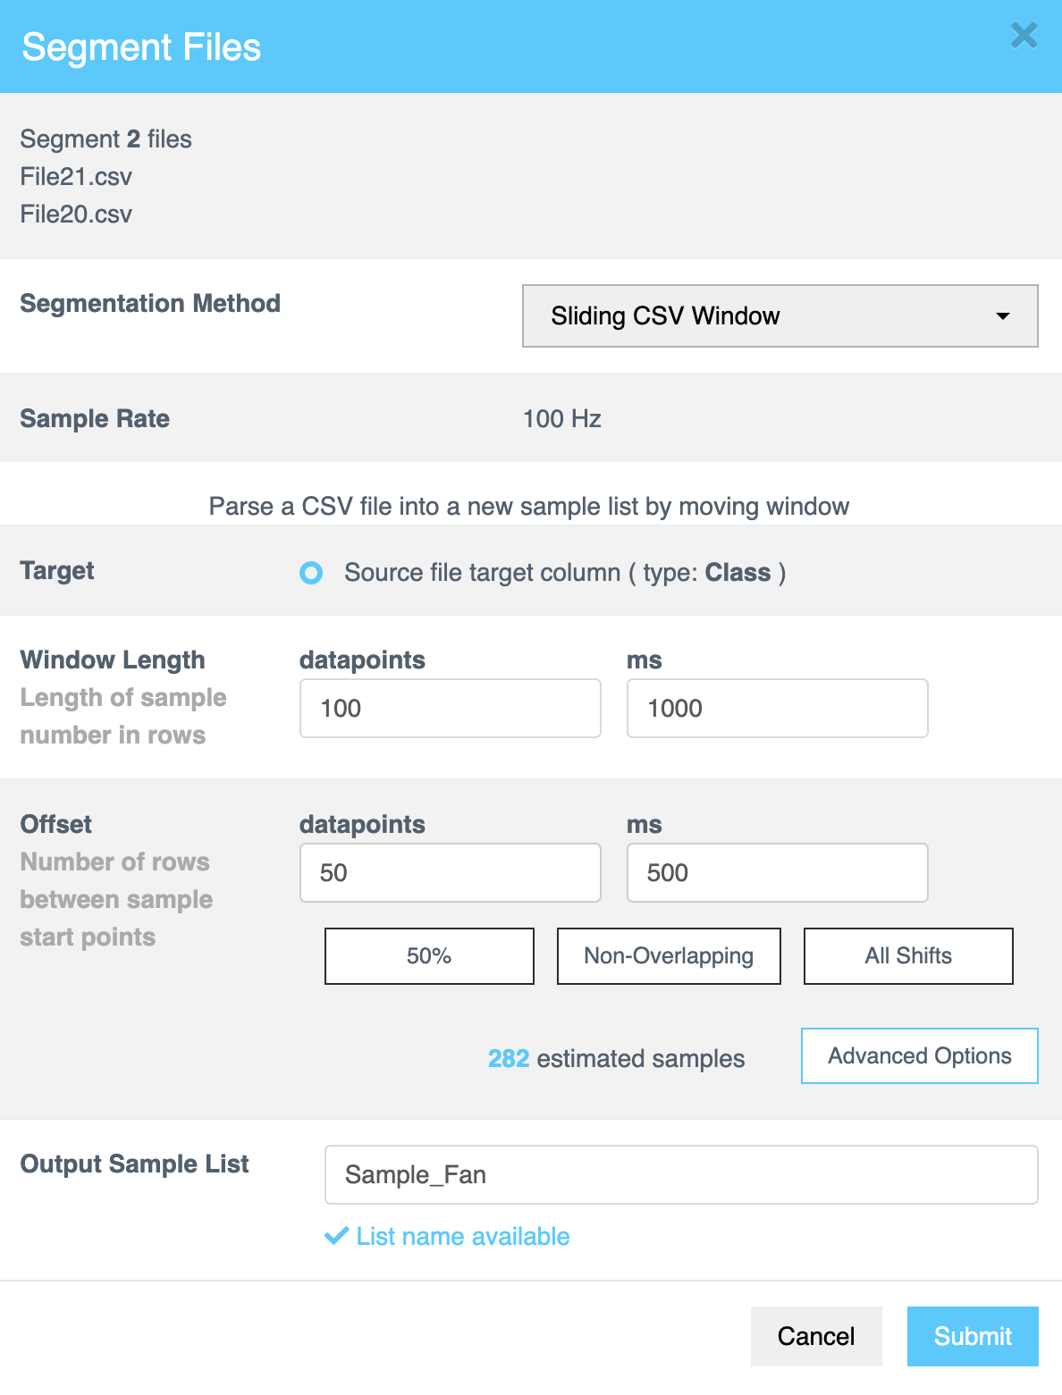Click the Offset ms field showing 500
Viewport: 1062px width, 1395px height.
click(x=777, y=872)
